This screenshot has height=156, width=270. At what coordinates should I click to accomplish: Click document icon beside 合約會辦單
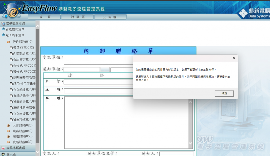(11, 60)
